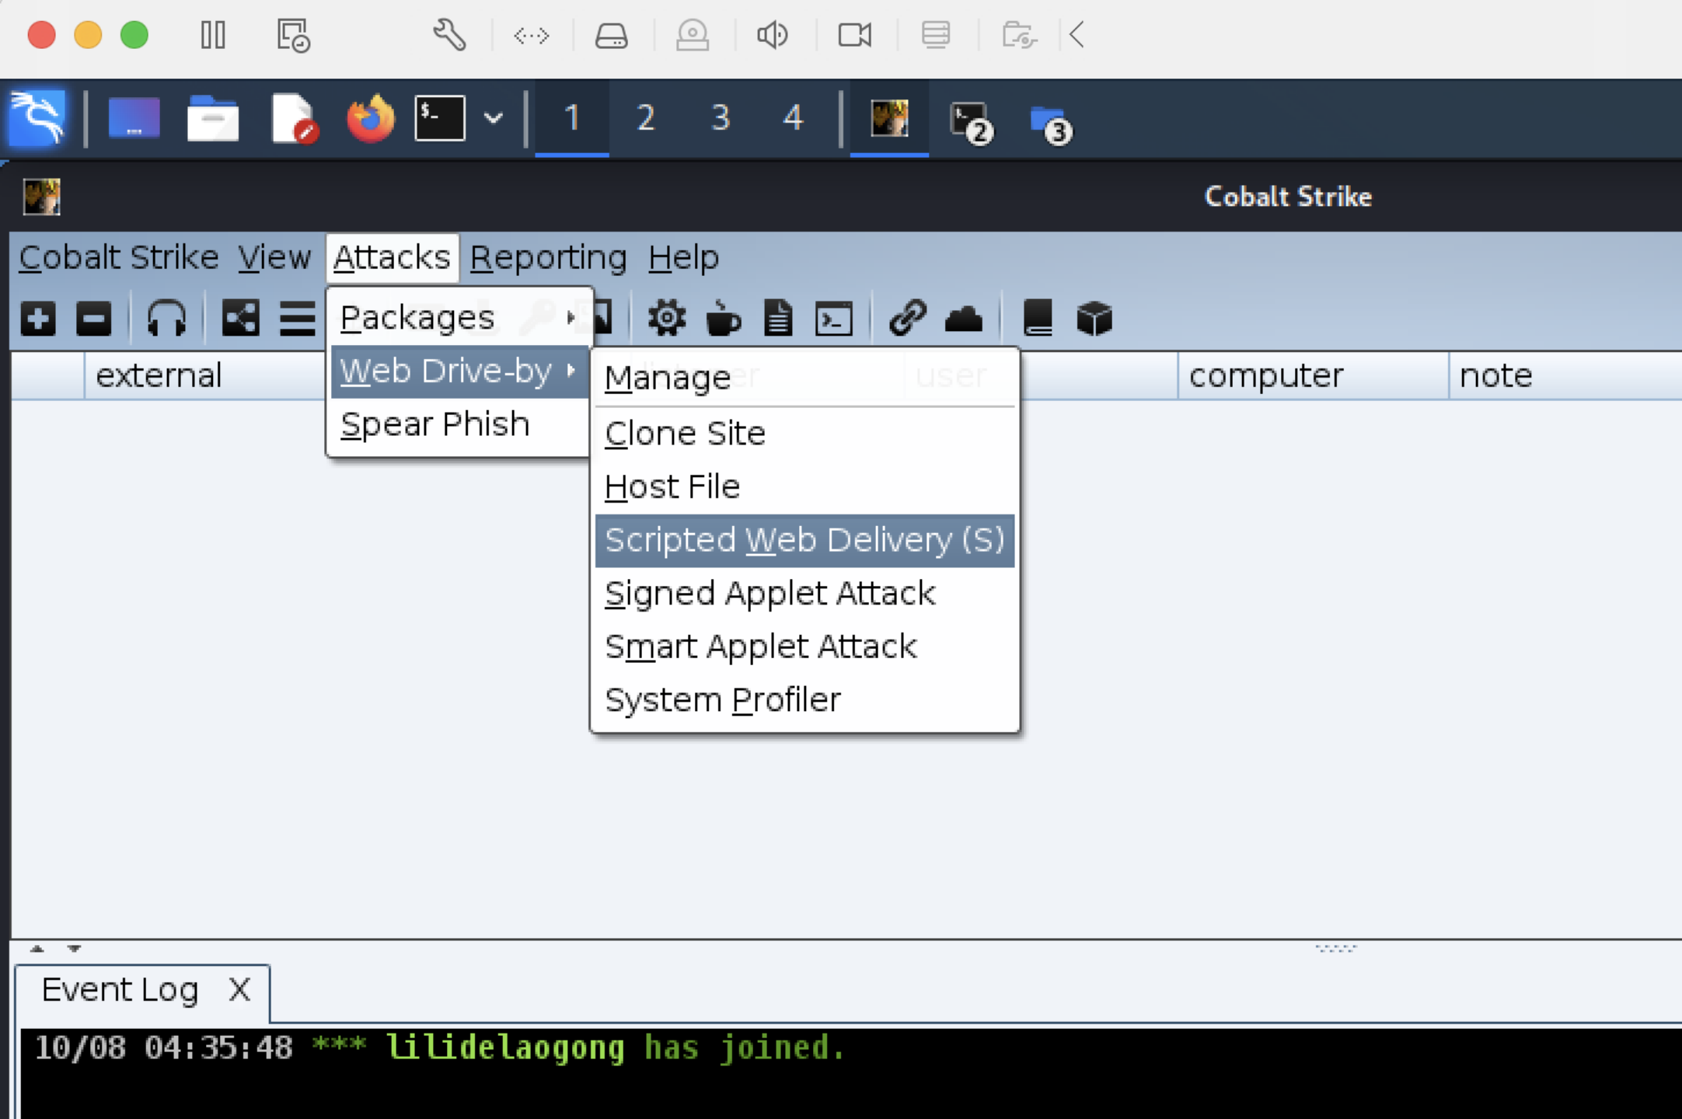Select terminal windows group with badge 2
Screen dimensions: 1682x1119
tap(971, 123)
